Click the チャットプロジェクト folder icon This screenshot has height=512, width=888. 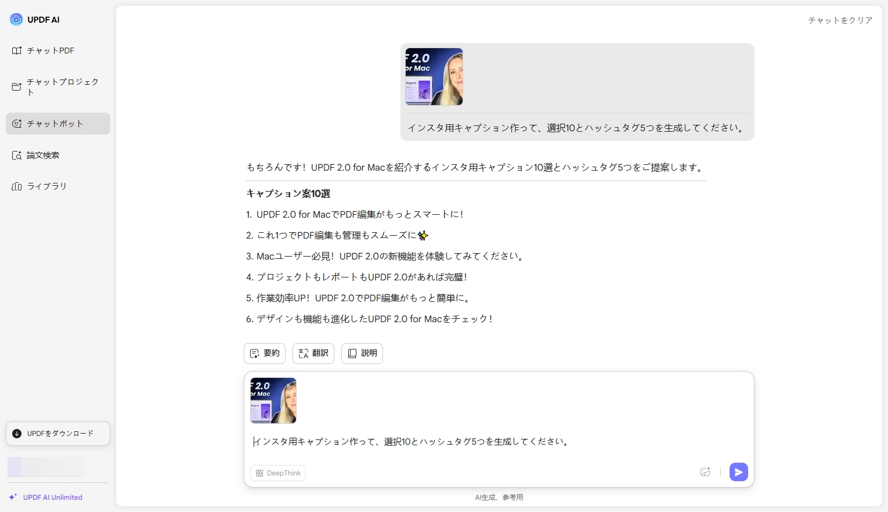tap(17, 86)
